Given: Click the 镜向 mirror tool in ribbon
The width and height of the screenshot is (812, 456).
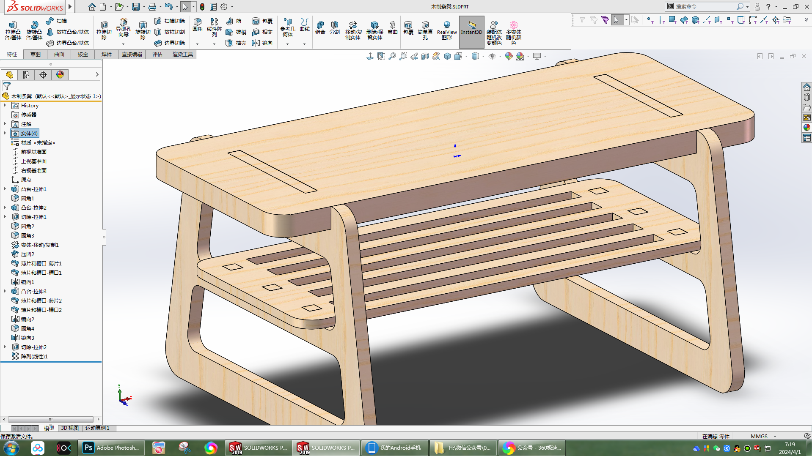Looking at the screenshot, I should (x=262, y=43).
